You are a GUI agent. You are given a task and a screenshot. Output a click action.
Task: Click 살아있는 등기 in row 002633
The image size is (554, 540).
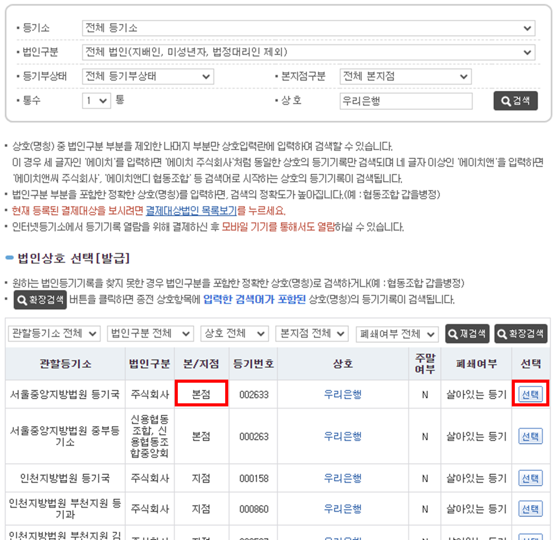click(x=476, y=395)
